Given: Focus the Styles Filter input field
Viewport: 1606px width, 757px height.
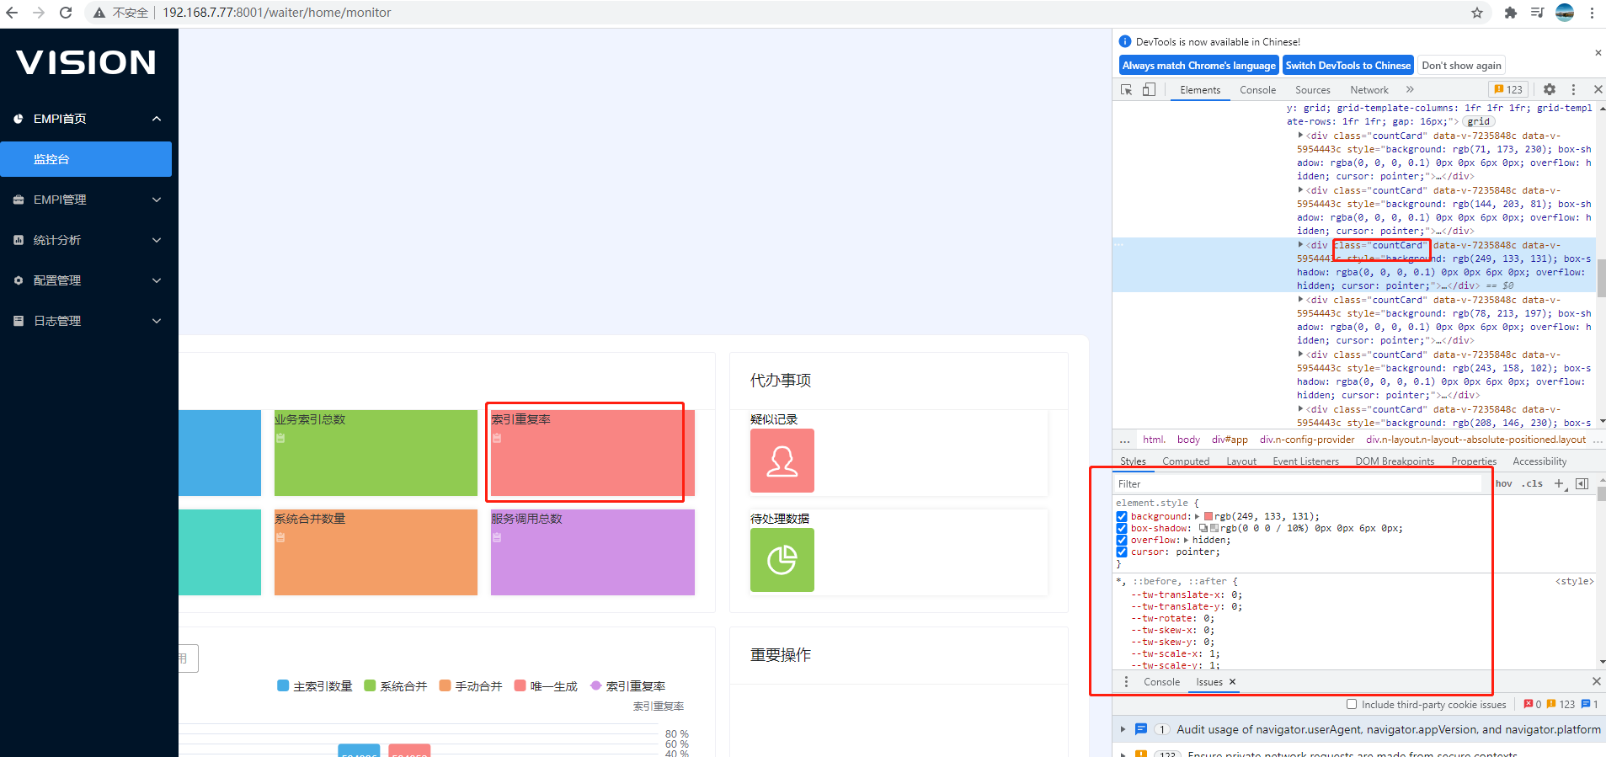Looking at the screenshot, I should click(x=1299, y=483).
